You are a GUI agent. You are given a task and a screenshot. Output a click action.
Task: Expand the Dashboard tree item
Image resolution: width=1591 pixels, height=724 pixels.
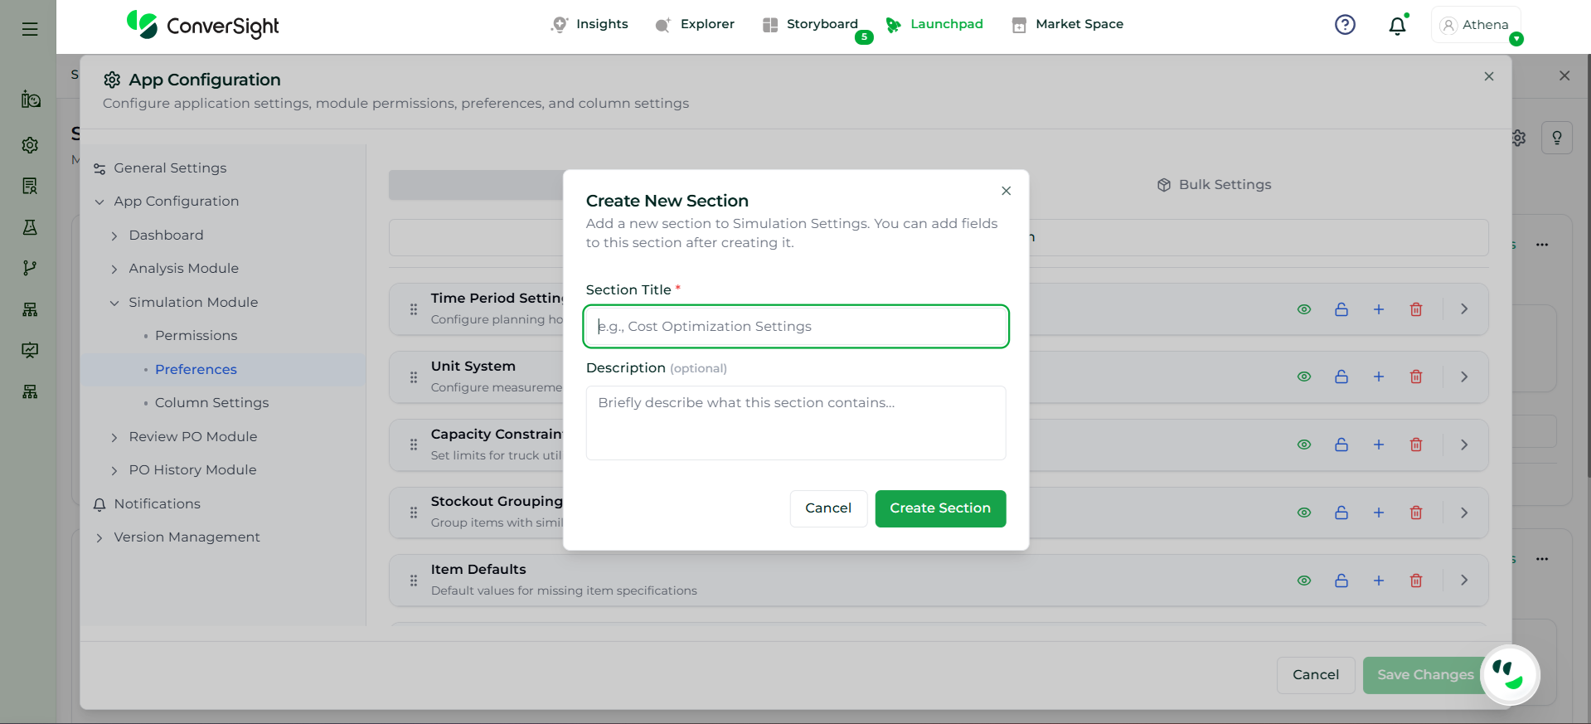(114, 236)
